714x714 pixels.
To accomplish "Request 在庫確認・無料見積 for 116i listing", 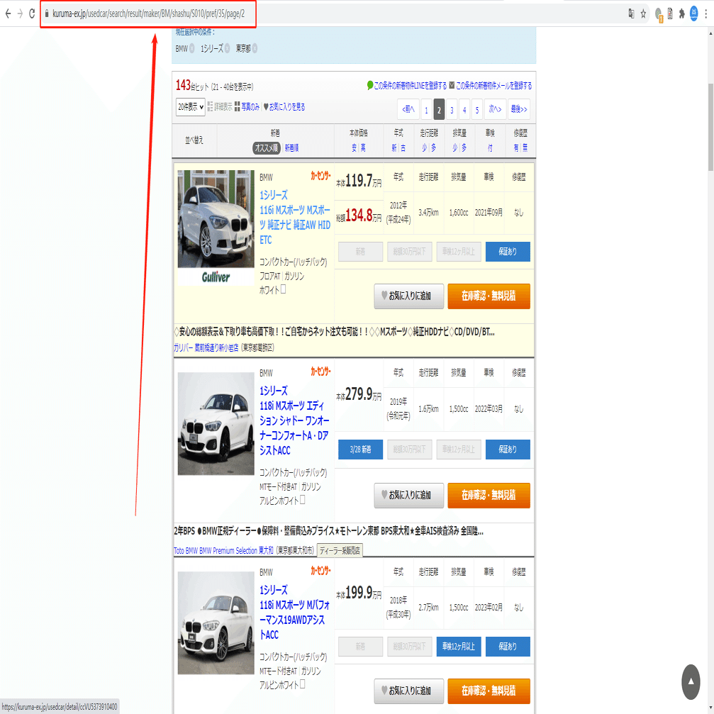I will pos(489,296).
